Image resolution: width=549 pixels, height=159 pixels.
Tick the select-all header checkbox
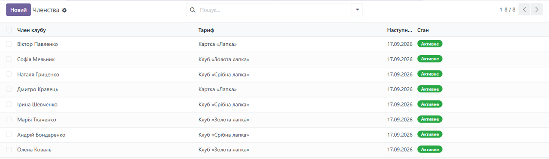[9, 30]
